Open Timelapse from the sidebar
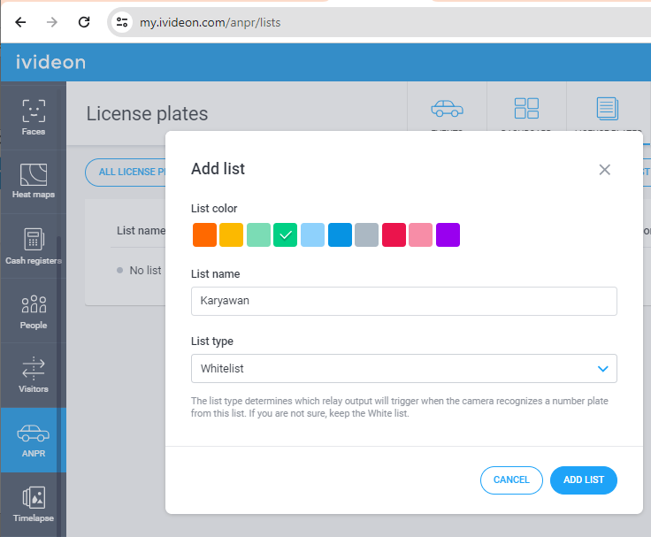The height and width of the screenshot is (537, 651). [x=34, y=504]
